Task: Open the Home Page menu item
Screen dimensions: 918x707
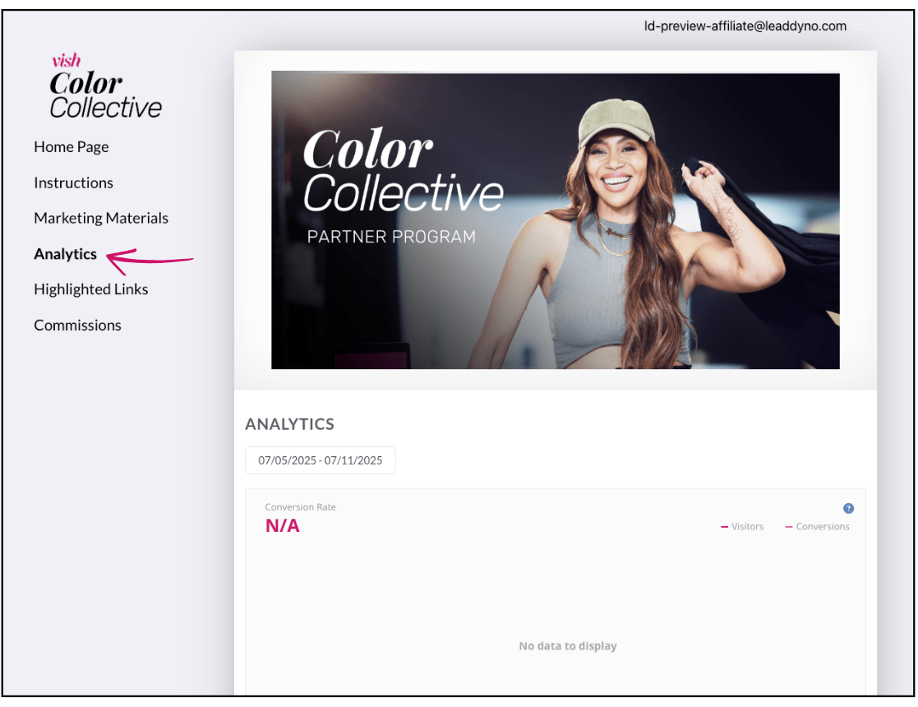Action: [x=72, y=147]
